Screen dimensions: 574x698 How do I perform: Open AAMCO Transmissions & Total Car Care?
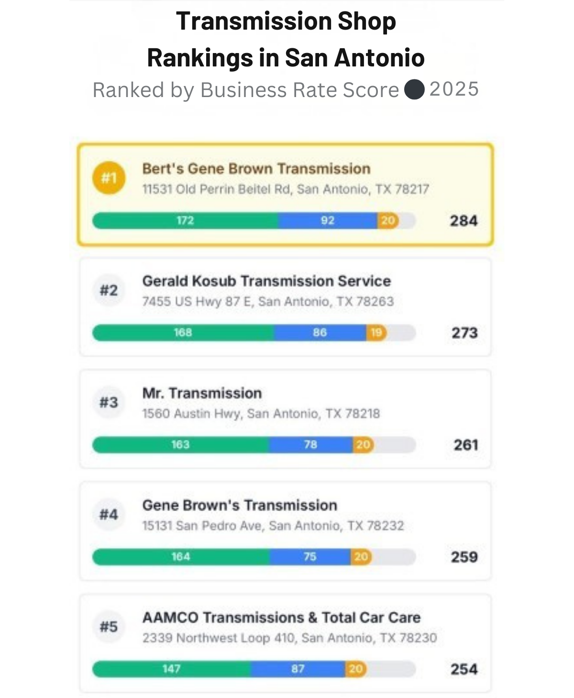(x=281, y=618)
